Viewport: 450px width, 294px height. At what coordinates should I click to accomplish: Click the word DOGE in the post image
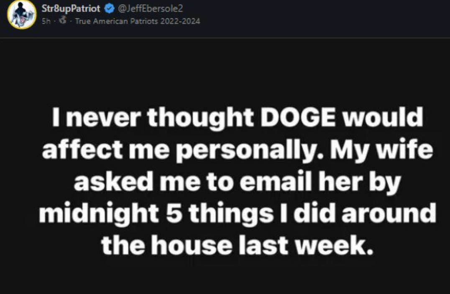pyautogui.click(x=298, y=117)
